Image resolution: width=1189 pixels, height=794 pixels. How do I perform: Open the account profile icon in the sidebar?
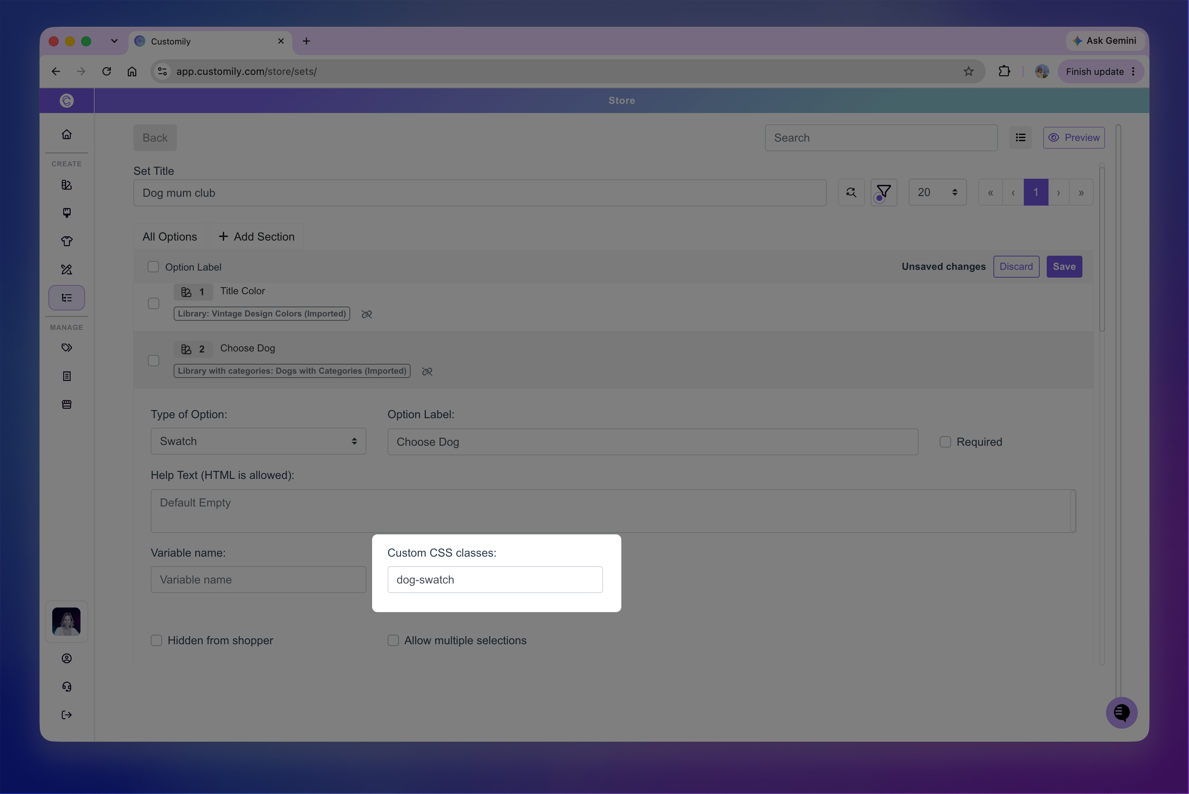(66, 658)
